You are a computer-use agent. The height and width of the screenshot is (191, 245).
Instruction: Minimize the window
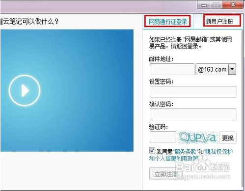(203, 5)
